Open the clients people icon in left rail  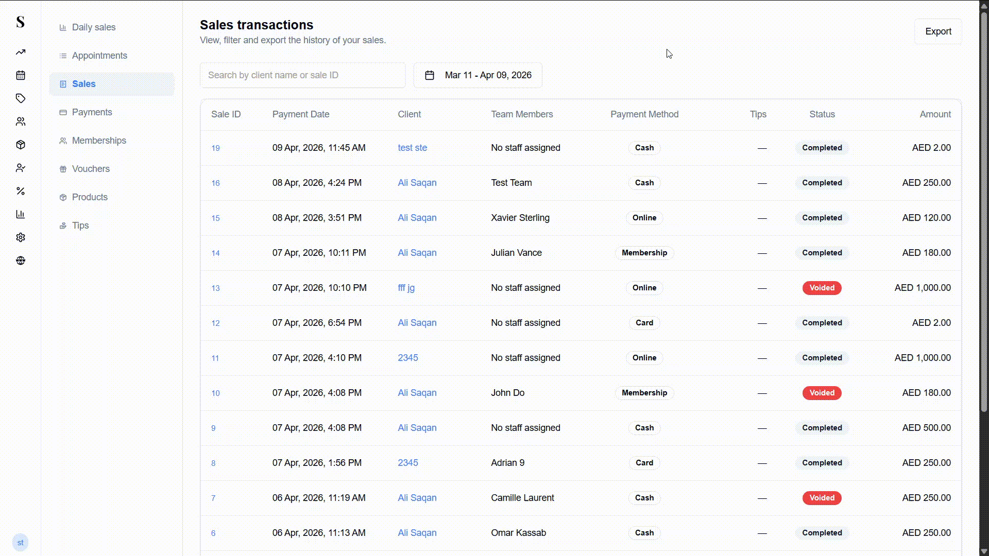pyautogui.click(x=21, y=121)
